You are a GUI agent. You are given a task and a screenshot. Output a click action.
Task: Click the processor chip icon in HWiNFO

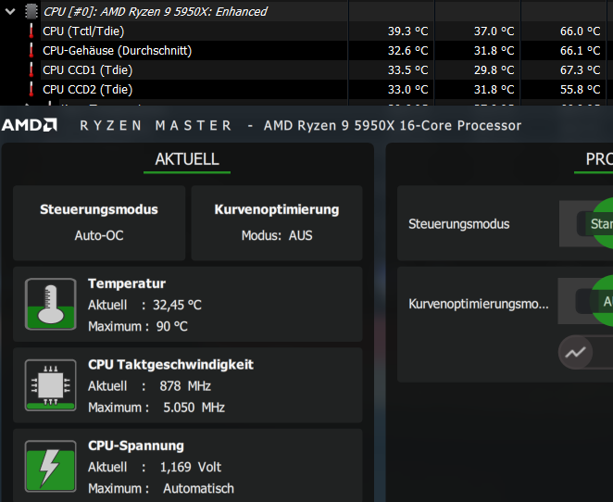click(31, 11)
